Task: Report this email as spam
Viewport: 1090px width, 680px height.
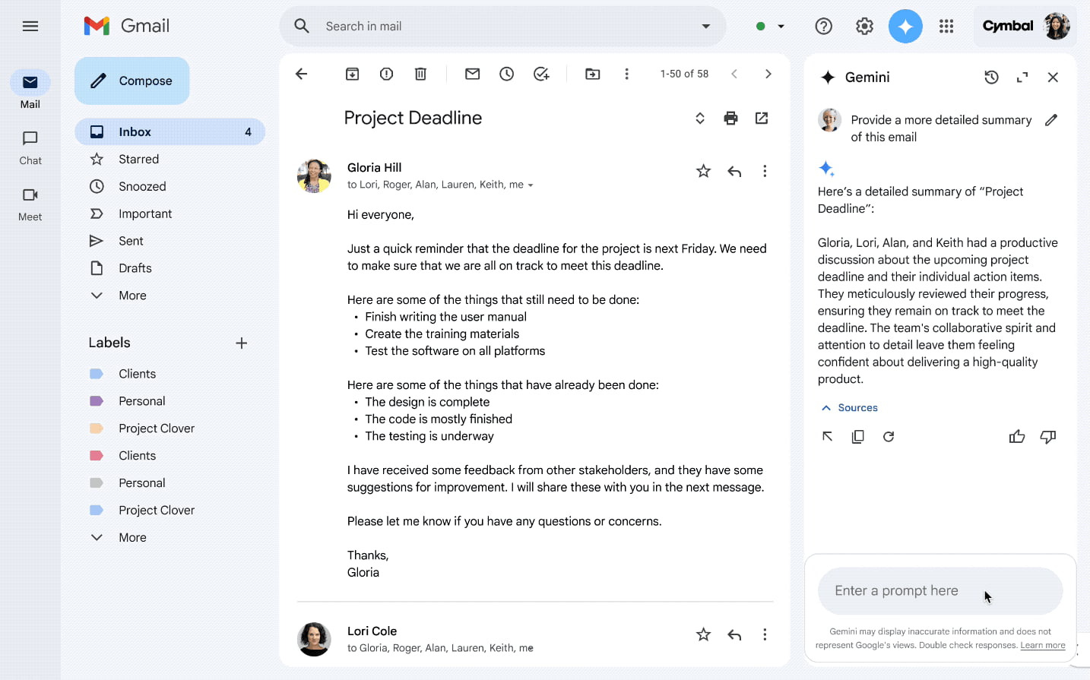Action: [386, 74]
